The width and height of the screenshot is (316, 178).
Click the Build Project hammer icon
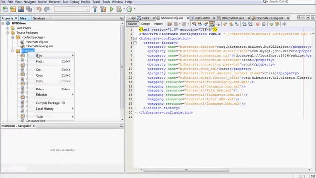coord(95,9)
